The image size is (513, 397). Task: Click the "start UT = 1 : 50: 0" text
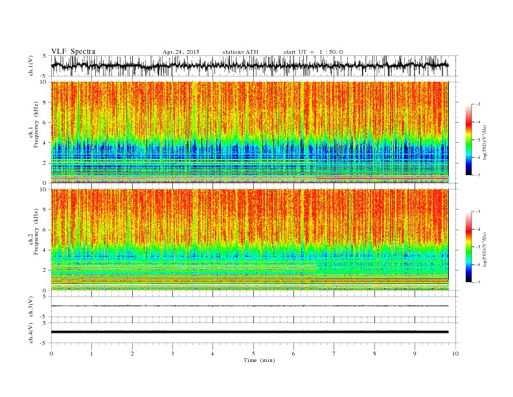(x=313, y=52)
